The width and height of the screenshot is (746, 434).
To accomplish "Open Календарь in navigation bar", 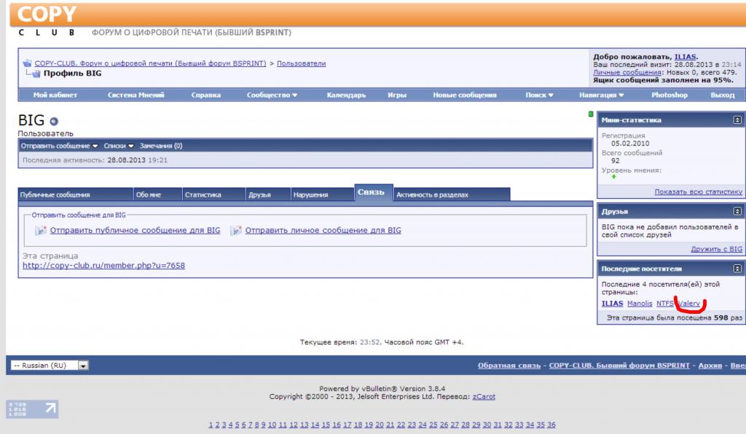I will pos(346,95).
